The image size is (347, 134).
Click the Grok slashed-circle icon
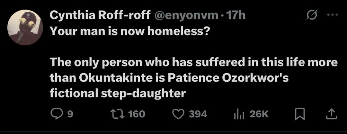[x=311, y=15]
